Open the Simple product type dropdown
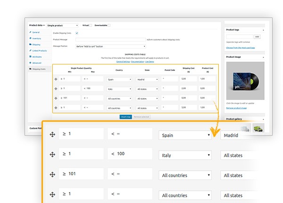The width and height of the screenshot is (283, 203). point(62,25)
